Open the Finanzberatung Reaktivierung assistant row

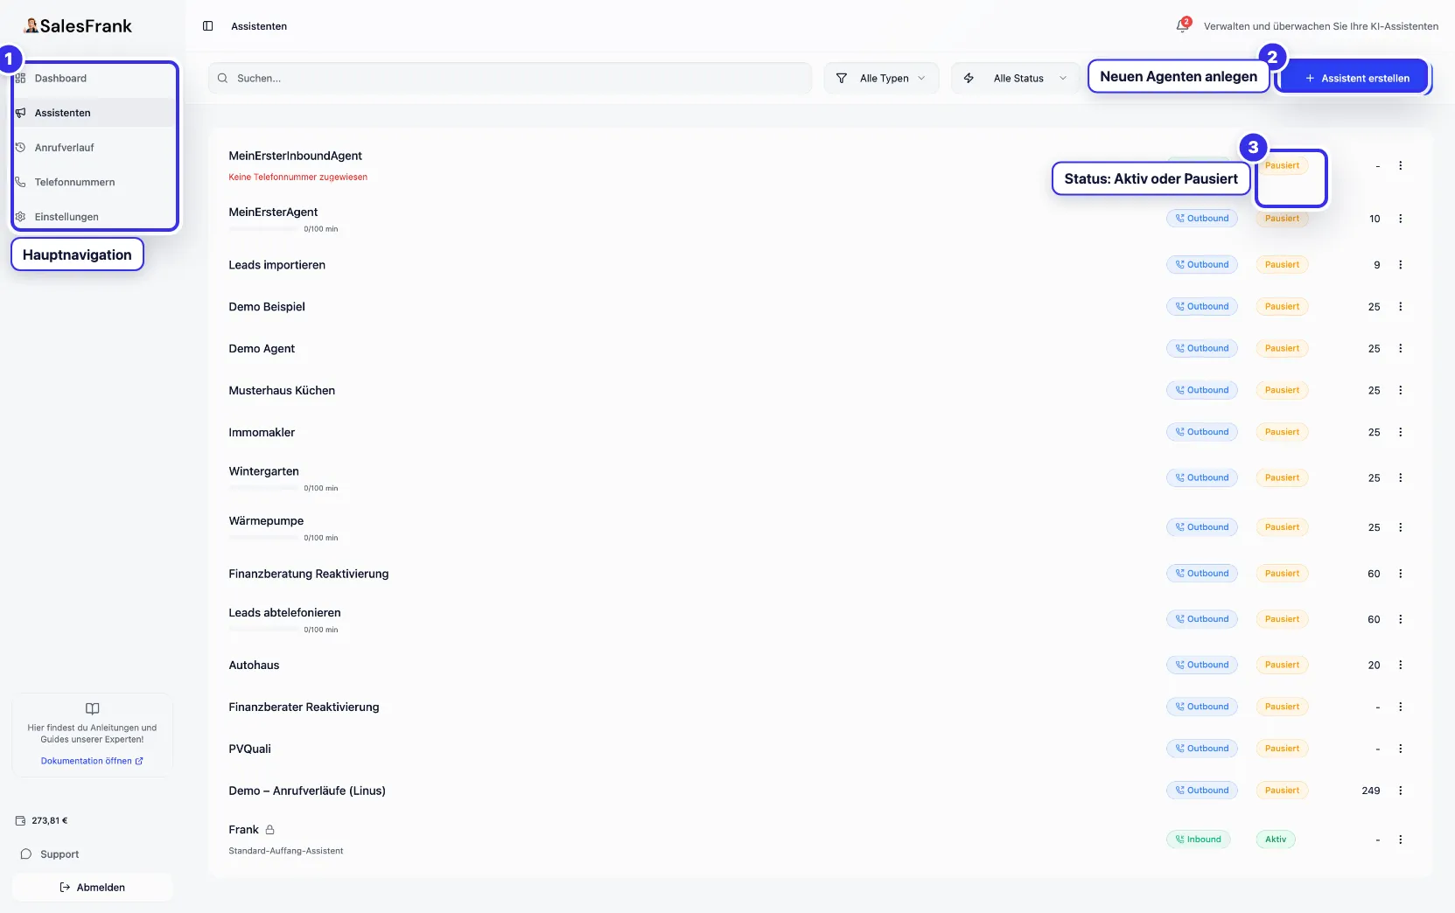pos(820,574)
